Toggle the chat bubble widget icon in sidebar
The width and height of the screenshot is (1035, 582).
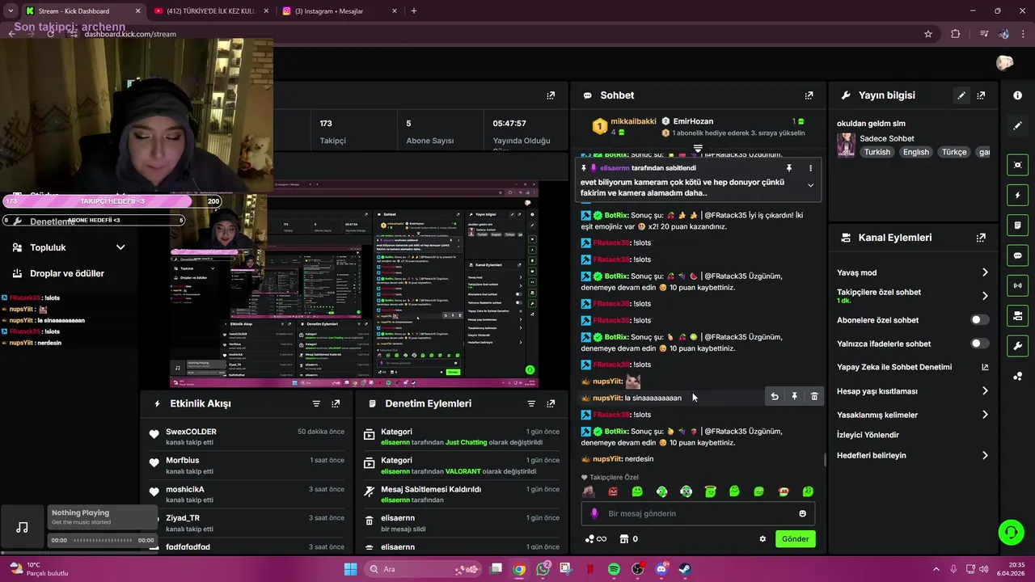(1017, 255)
